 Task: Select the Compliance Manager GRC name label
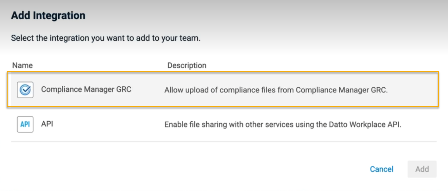click(86, 90)
